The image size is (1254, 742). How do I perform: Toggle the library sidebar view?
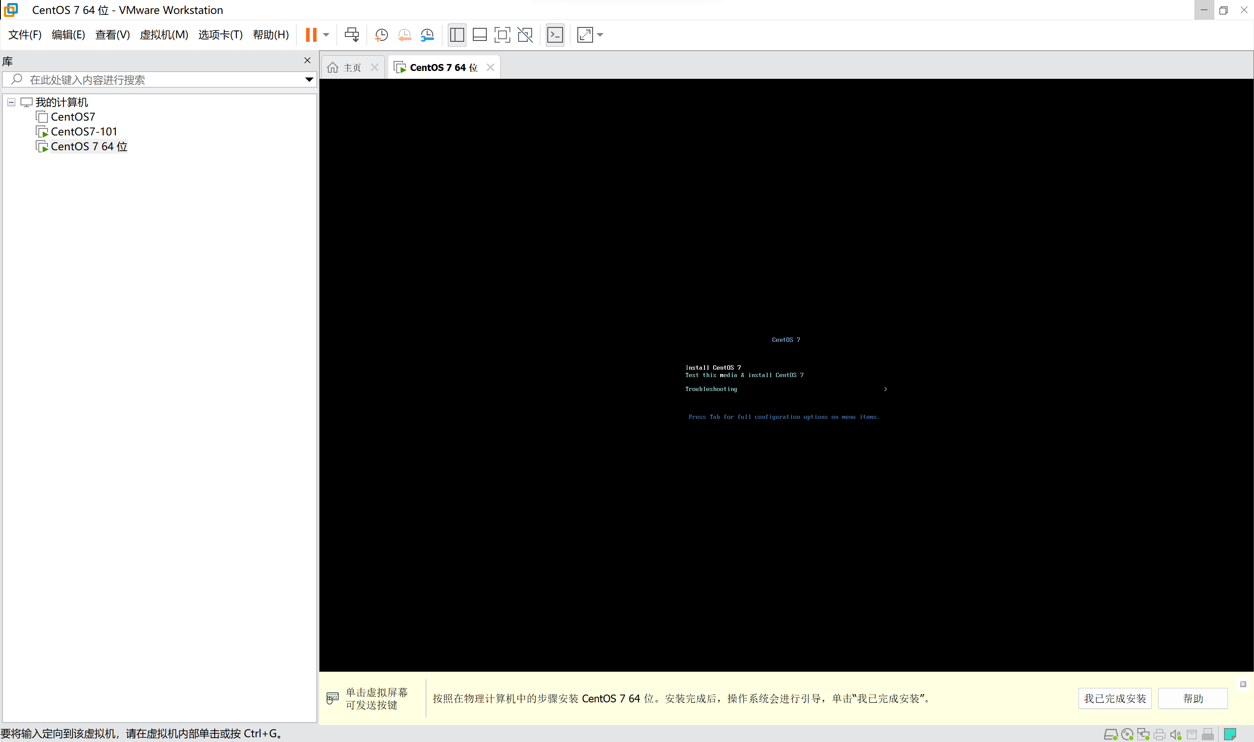(x=457, y=34)
